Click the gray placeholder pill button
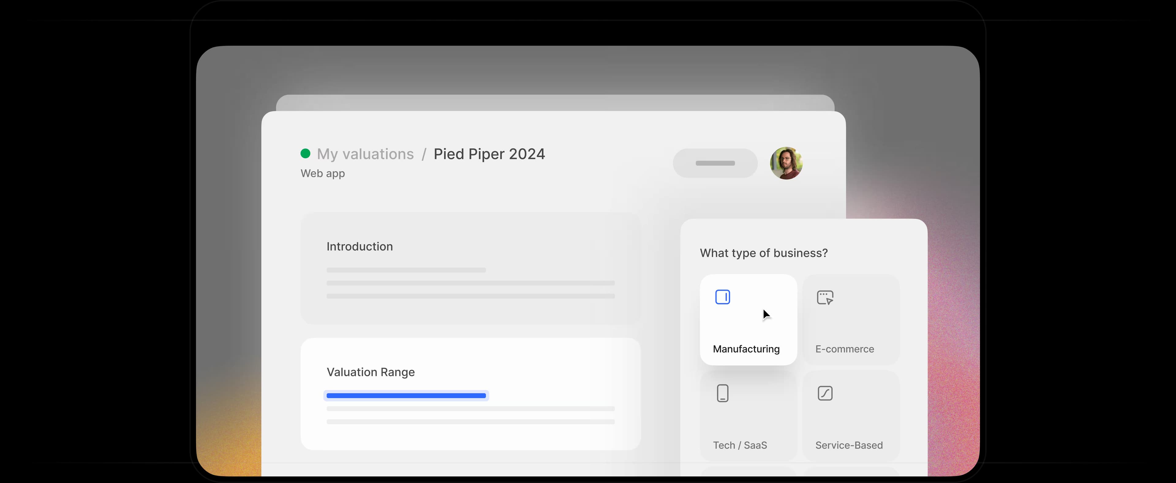The width and height of the screenshot is (1176, 483). 715,163
